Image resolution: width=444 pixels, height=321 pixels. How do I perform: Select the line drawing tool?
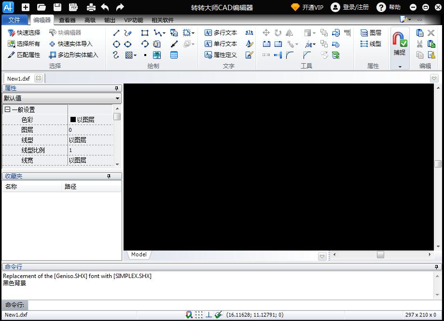coord(116,33)
